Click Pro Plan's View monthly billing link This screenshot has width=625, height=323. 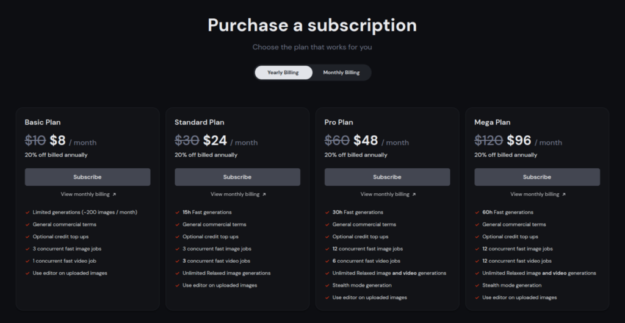coord(384,194)
